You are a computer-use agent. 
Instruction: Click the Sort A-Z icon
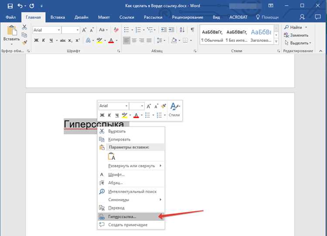pyautogui.click(x=182, y=30)
